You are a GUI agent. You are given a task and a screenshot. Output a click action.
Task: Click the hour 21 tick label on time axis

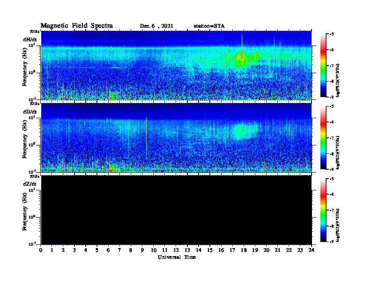(x=277, y=250)
